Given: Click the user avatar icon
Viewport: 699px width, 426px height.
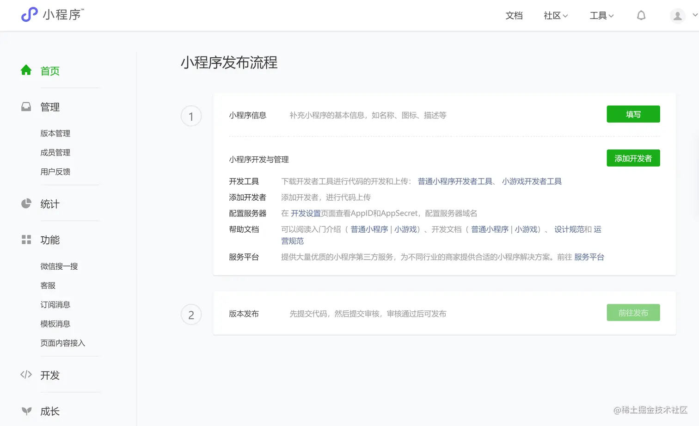Looking at the screenshot, I should coord(677,16).
